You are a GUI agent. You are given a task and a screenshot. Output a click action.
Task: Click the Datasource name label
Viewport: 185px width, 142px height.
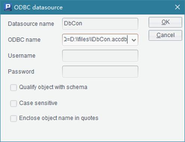tap(31, 24)
